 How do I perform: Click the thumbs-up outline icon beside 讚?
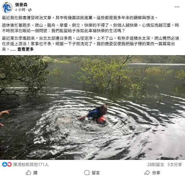[28, 173]
